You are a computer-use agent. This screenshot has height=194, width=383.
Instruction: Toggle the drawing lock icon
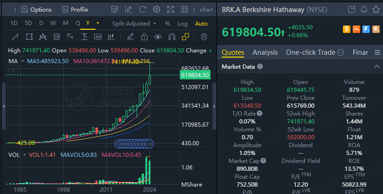[x=144, y=37]
